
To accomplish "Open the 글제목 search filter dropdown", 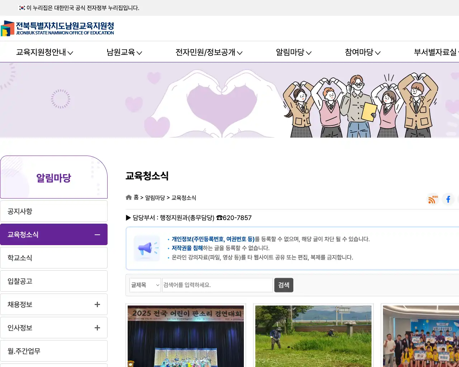I will (x=145, y=285).
